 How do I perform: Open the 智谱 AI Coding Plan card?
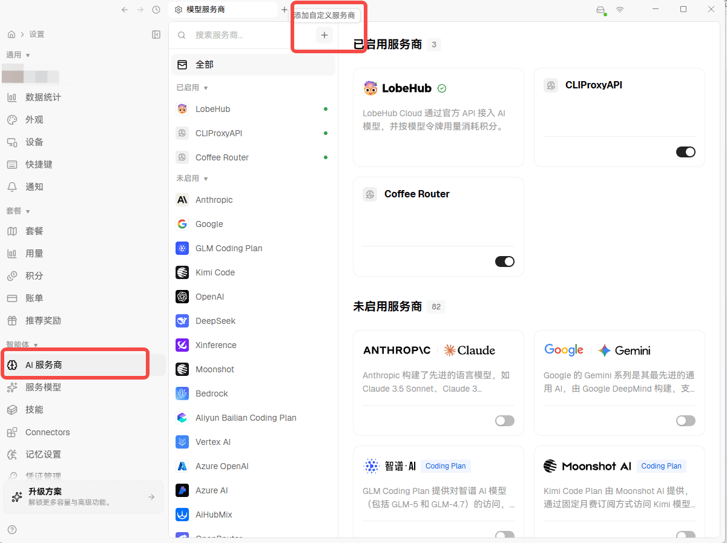tap(438, 492)
